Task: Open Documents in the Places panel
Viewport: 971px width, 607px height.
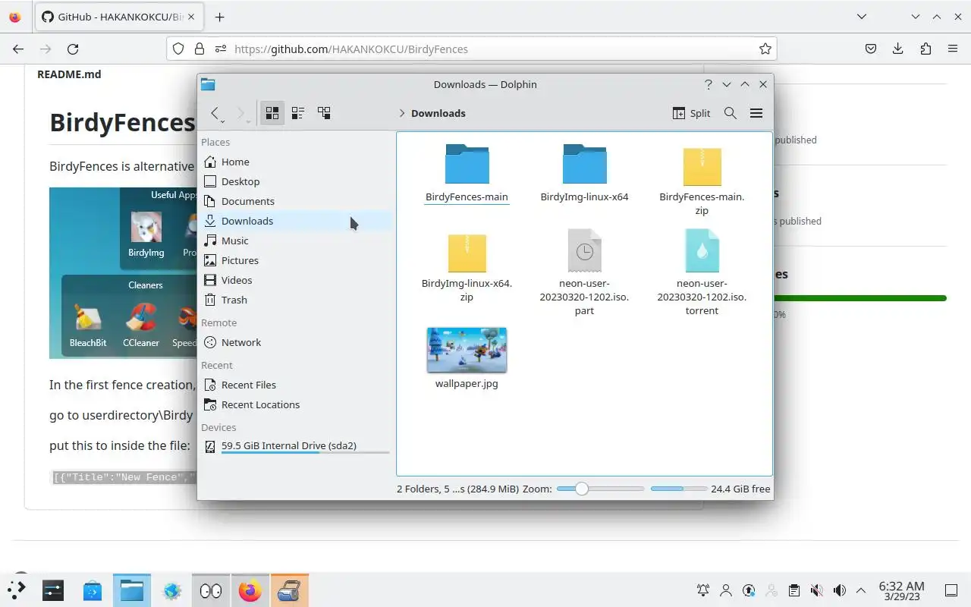Action: [x=296, y=201]
